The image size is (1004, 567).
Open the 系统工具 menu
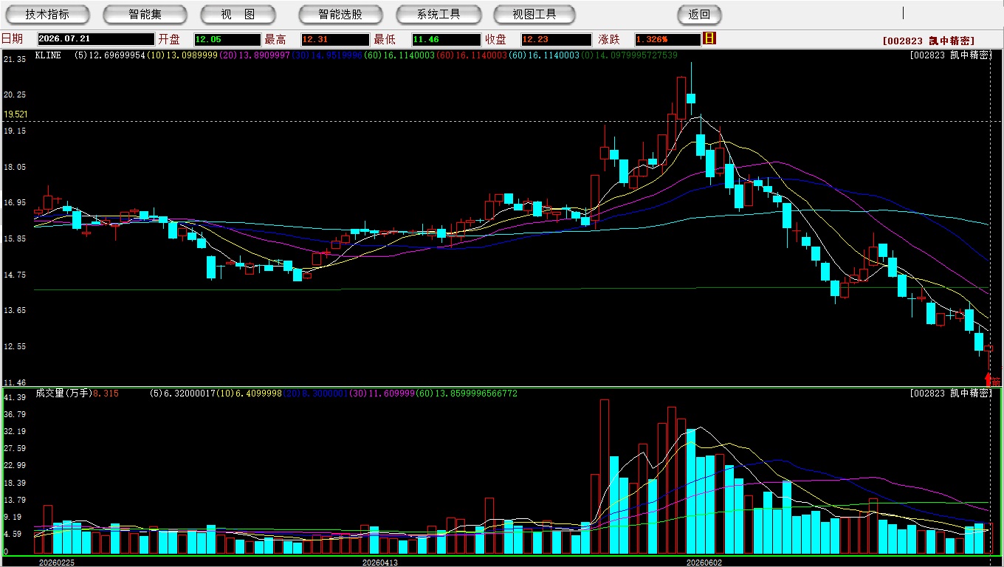pyautogui.click(x=439, y=14)
